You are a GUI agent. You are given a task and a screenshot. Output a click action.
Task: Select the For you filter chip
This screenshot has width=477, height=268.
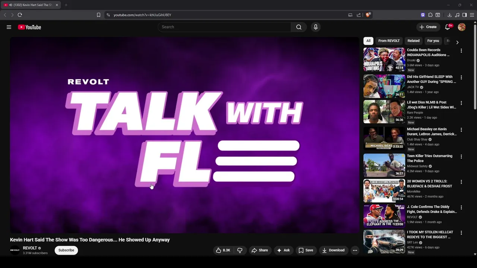click(x=433, y=41)
